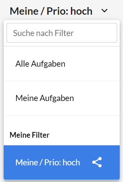Click the Alle Aufgaben list item text
123x182 pixels.
(40, 64)
